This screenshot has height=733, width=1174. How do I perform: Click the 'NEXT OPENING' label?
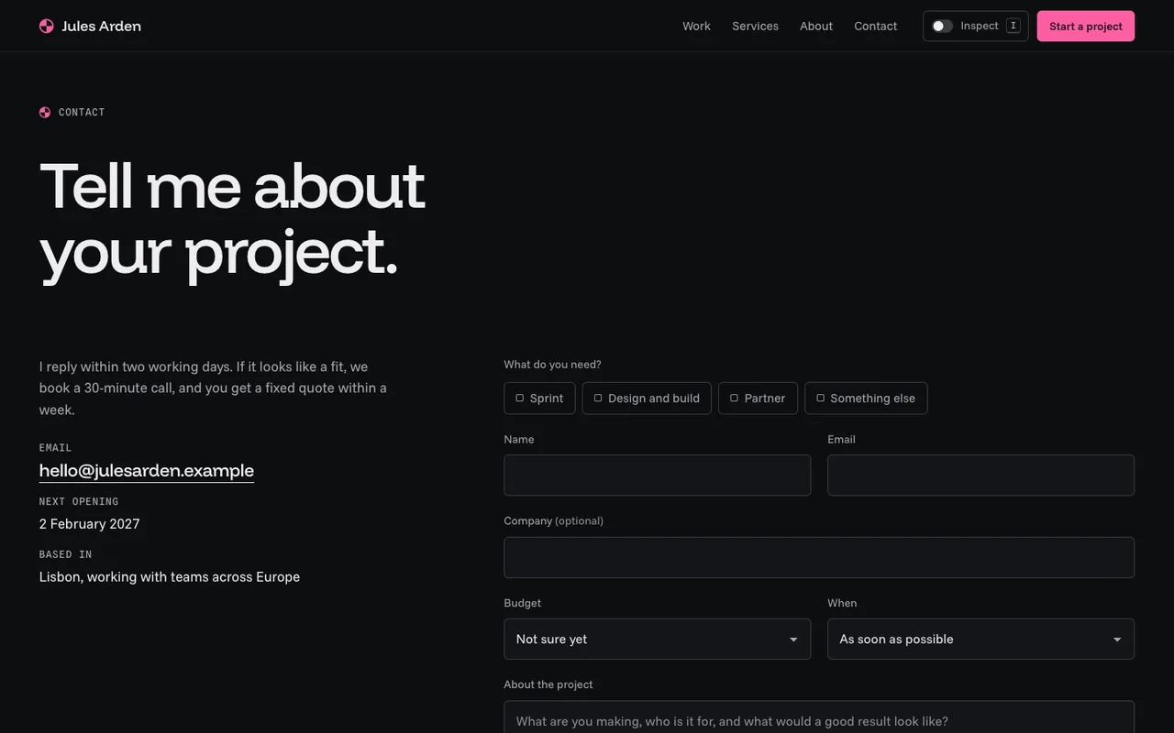click(79, 501)
